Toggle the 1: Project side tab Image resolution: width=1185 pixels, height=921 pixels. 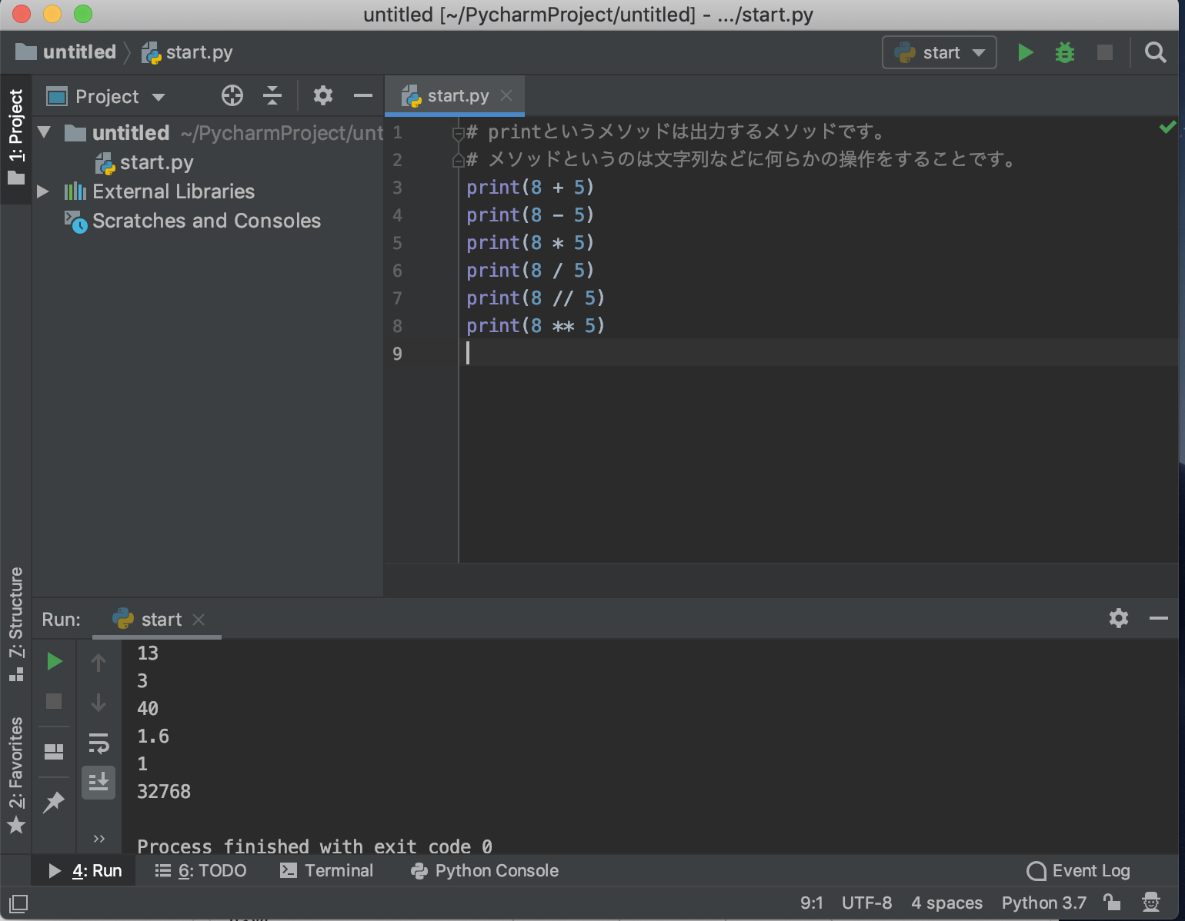[16, 138]
